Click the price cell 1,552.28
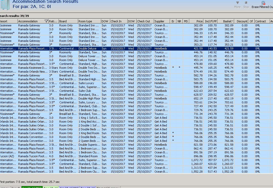 click(x=197, y=172)
